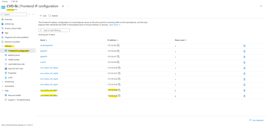Copy IP address 172.18.10.5
266x126 pixels.
[118, 46]
